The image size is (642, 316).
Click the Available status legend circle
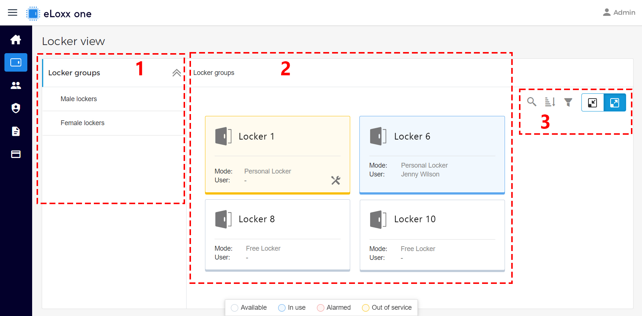235,308
